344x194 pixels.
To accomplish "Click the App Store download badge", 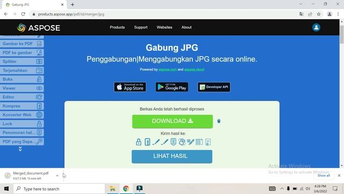I will click(x=130, y=87).
